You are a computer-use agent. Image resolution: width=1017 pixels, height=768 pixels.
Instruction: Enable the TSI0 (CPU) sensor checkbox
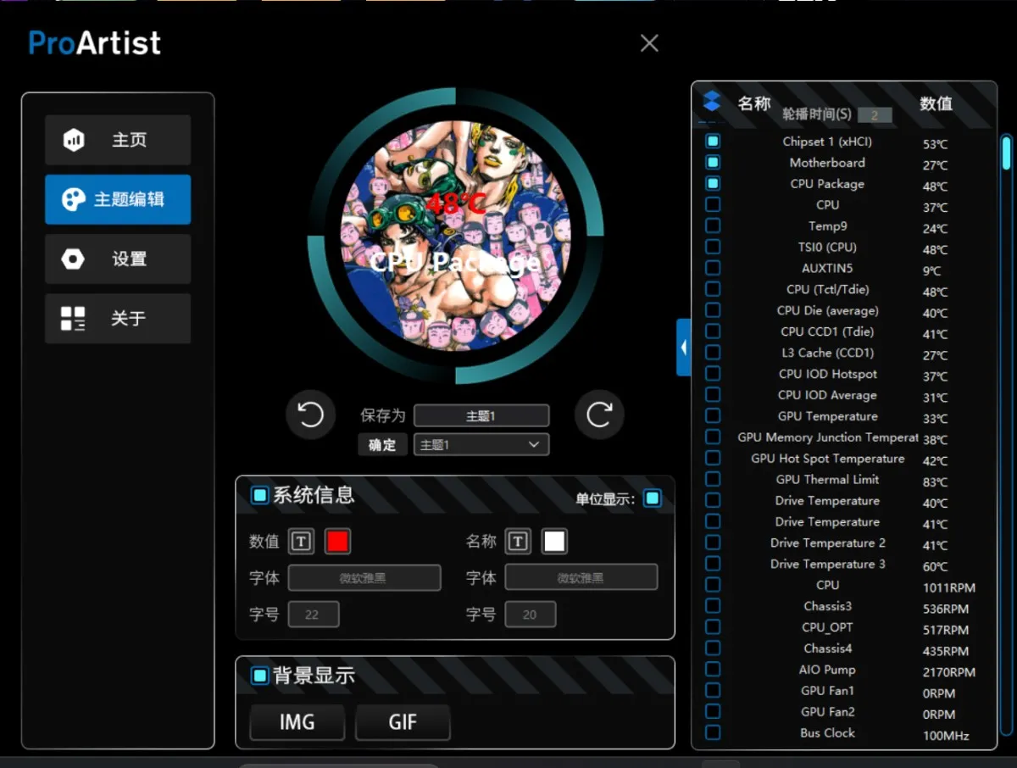click(x=713, y=247)
